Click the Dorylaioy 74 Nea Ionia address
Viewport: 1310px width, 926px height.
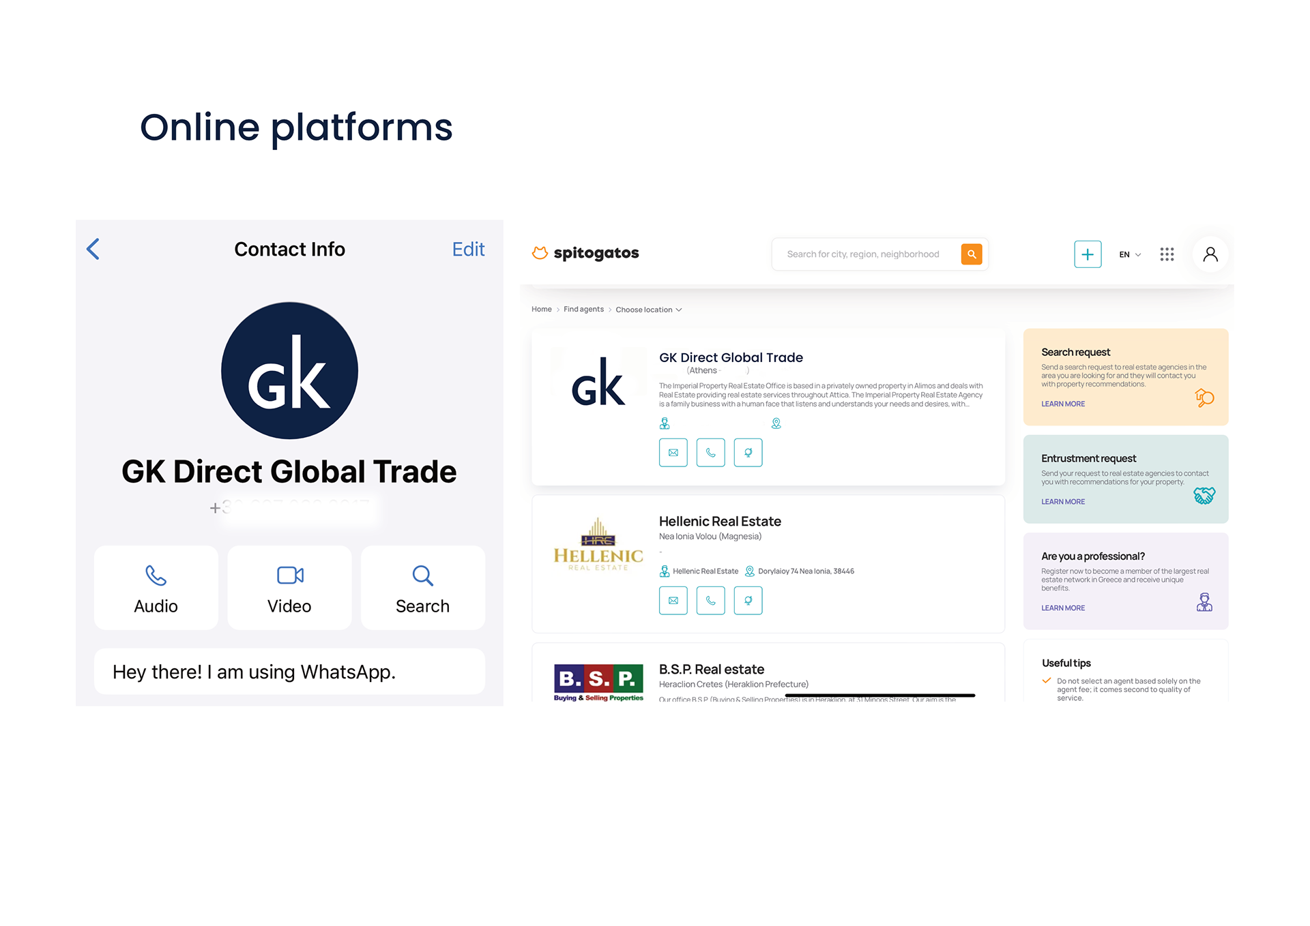tap(806, 571)
